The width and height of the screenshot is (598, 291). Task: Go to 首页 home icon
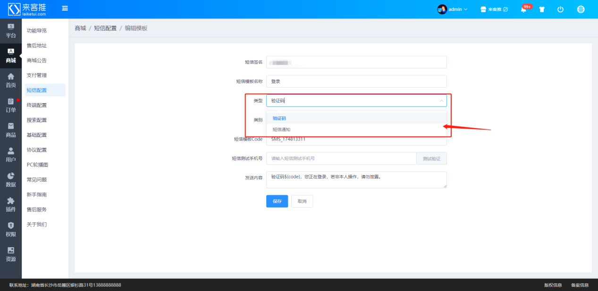coord(11,81)
